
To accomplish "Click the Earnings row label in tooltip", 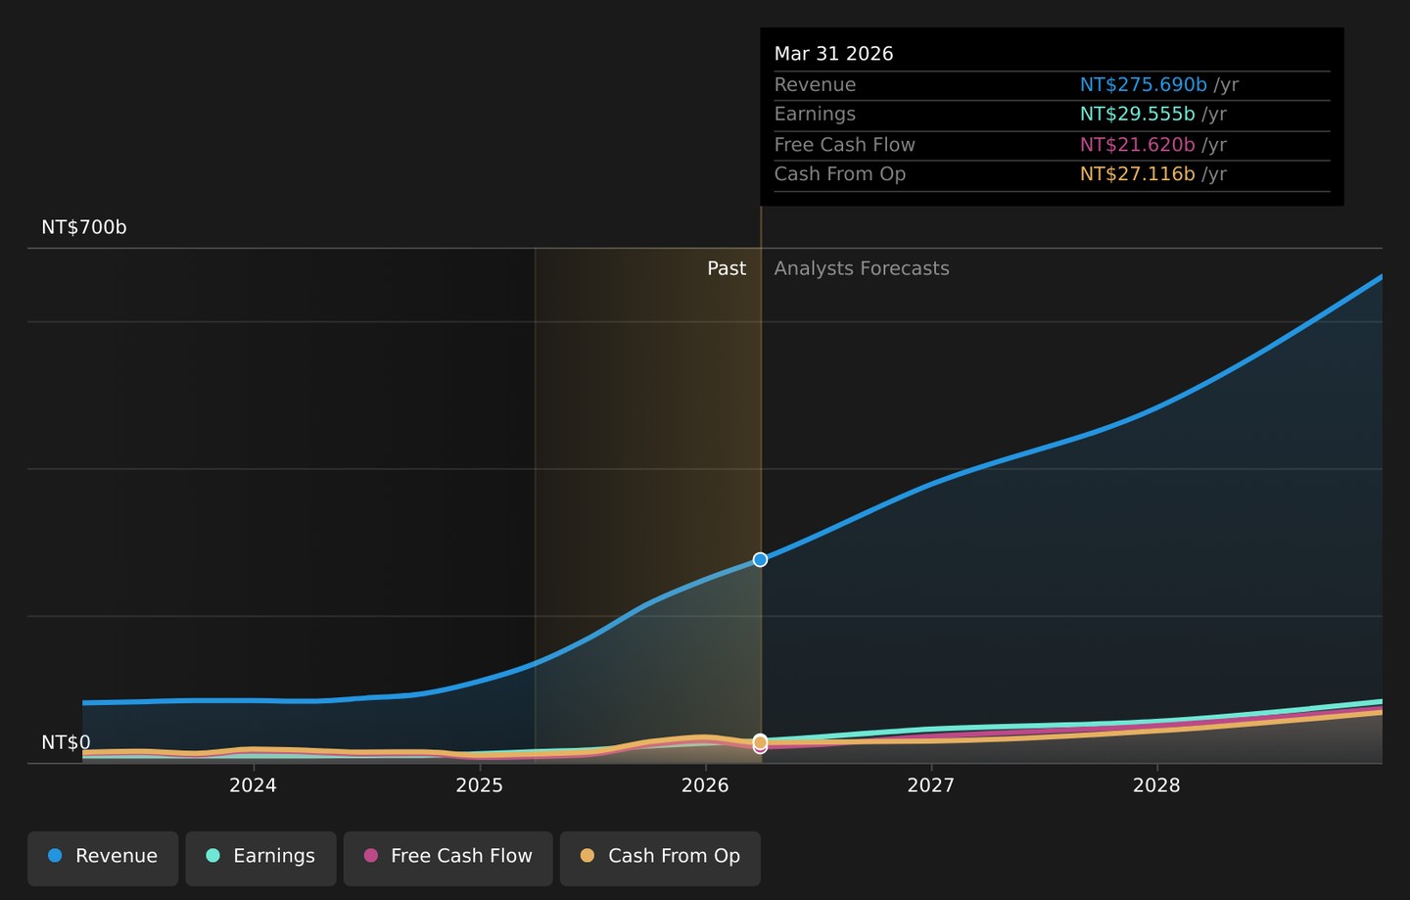I will [815, 115].
